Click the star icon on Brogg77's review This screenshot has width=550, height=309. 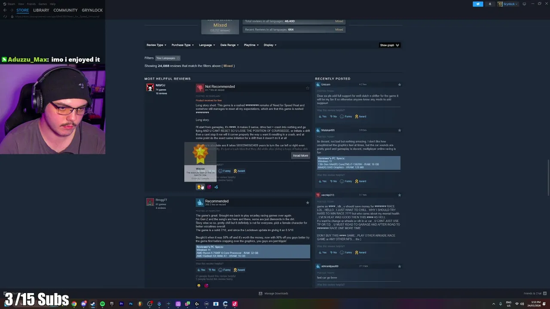307,203
